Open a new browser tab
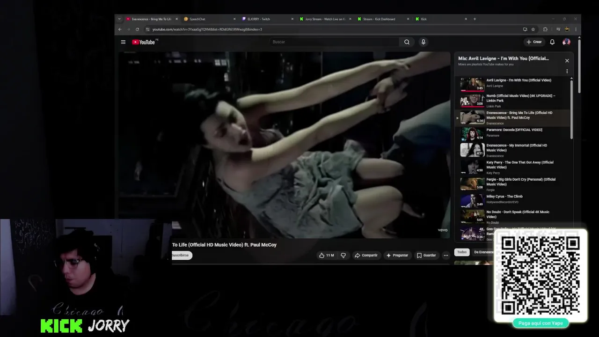The image size is (599, 337). (475, 19)
